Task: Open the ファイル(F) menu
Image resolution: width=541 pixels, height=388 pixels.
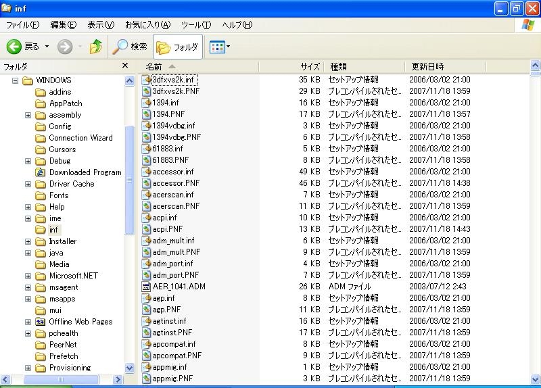Action: (x=22, y=25)
